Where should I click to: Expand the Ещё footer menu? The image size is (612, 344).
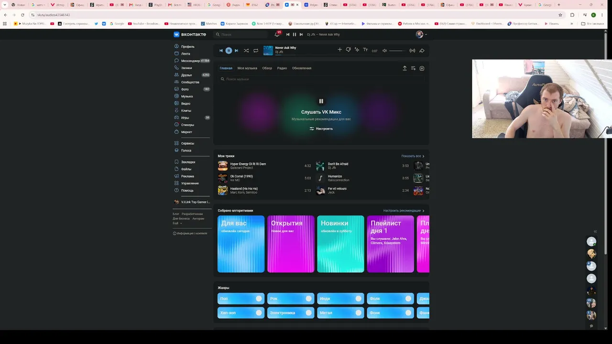(x=177, y=223)
